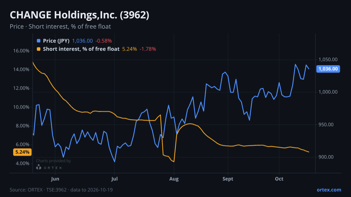Click the legend short interest value 5.24%
Image resolution: width=351 pixels, height=197 pixels.
[129, 49]
